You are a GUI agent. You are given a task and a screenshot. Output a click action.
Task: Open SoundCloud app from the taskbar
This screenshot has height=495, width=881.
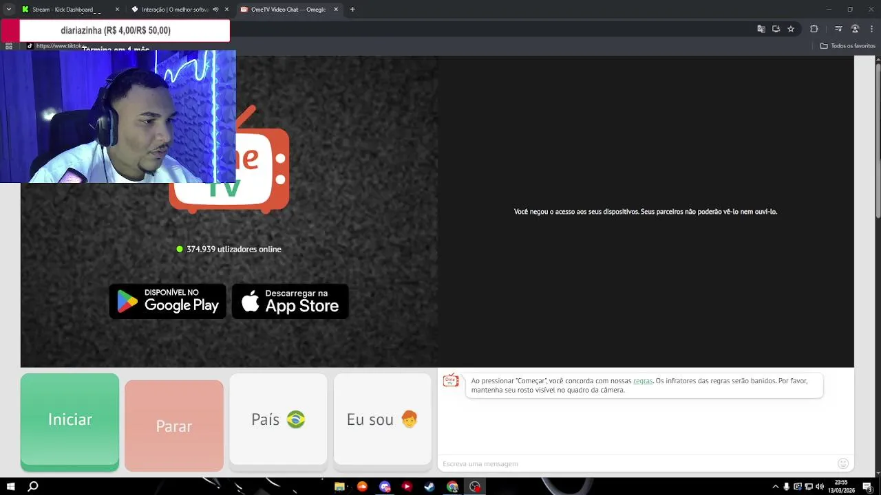click(x=362, y=486)
